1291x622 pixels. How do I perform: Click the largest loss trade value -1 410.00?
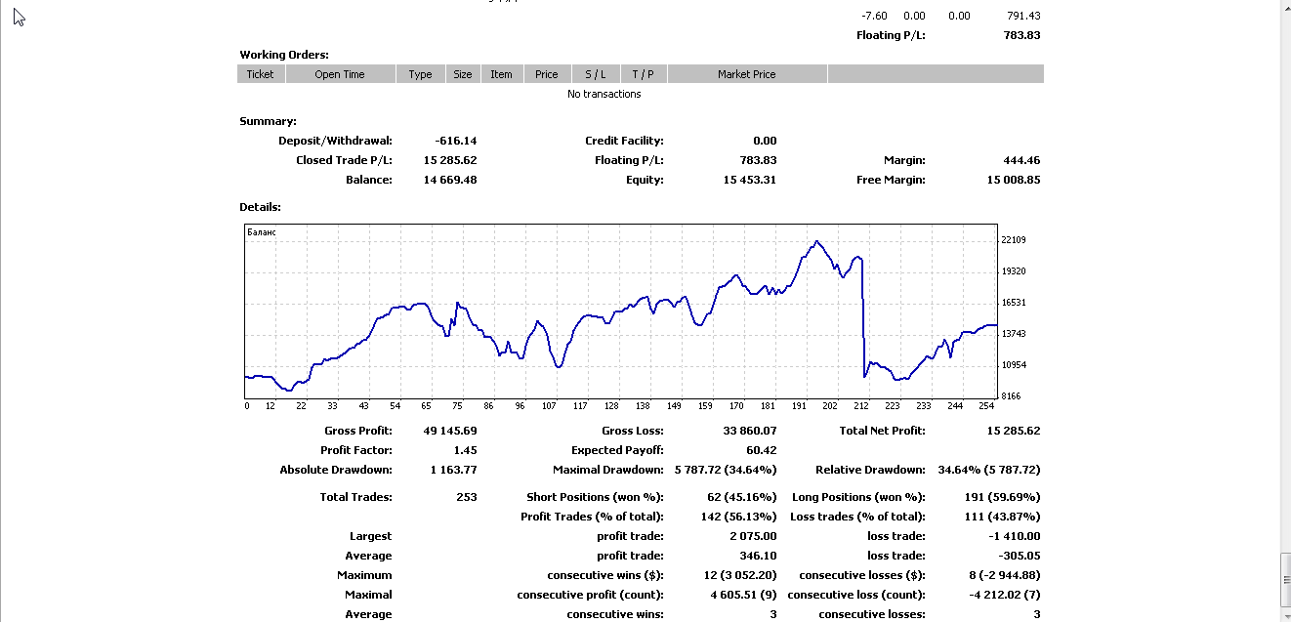(1016, 536)
